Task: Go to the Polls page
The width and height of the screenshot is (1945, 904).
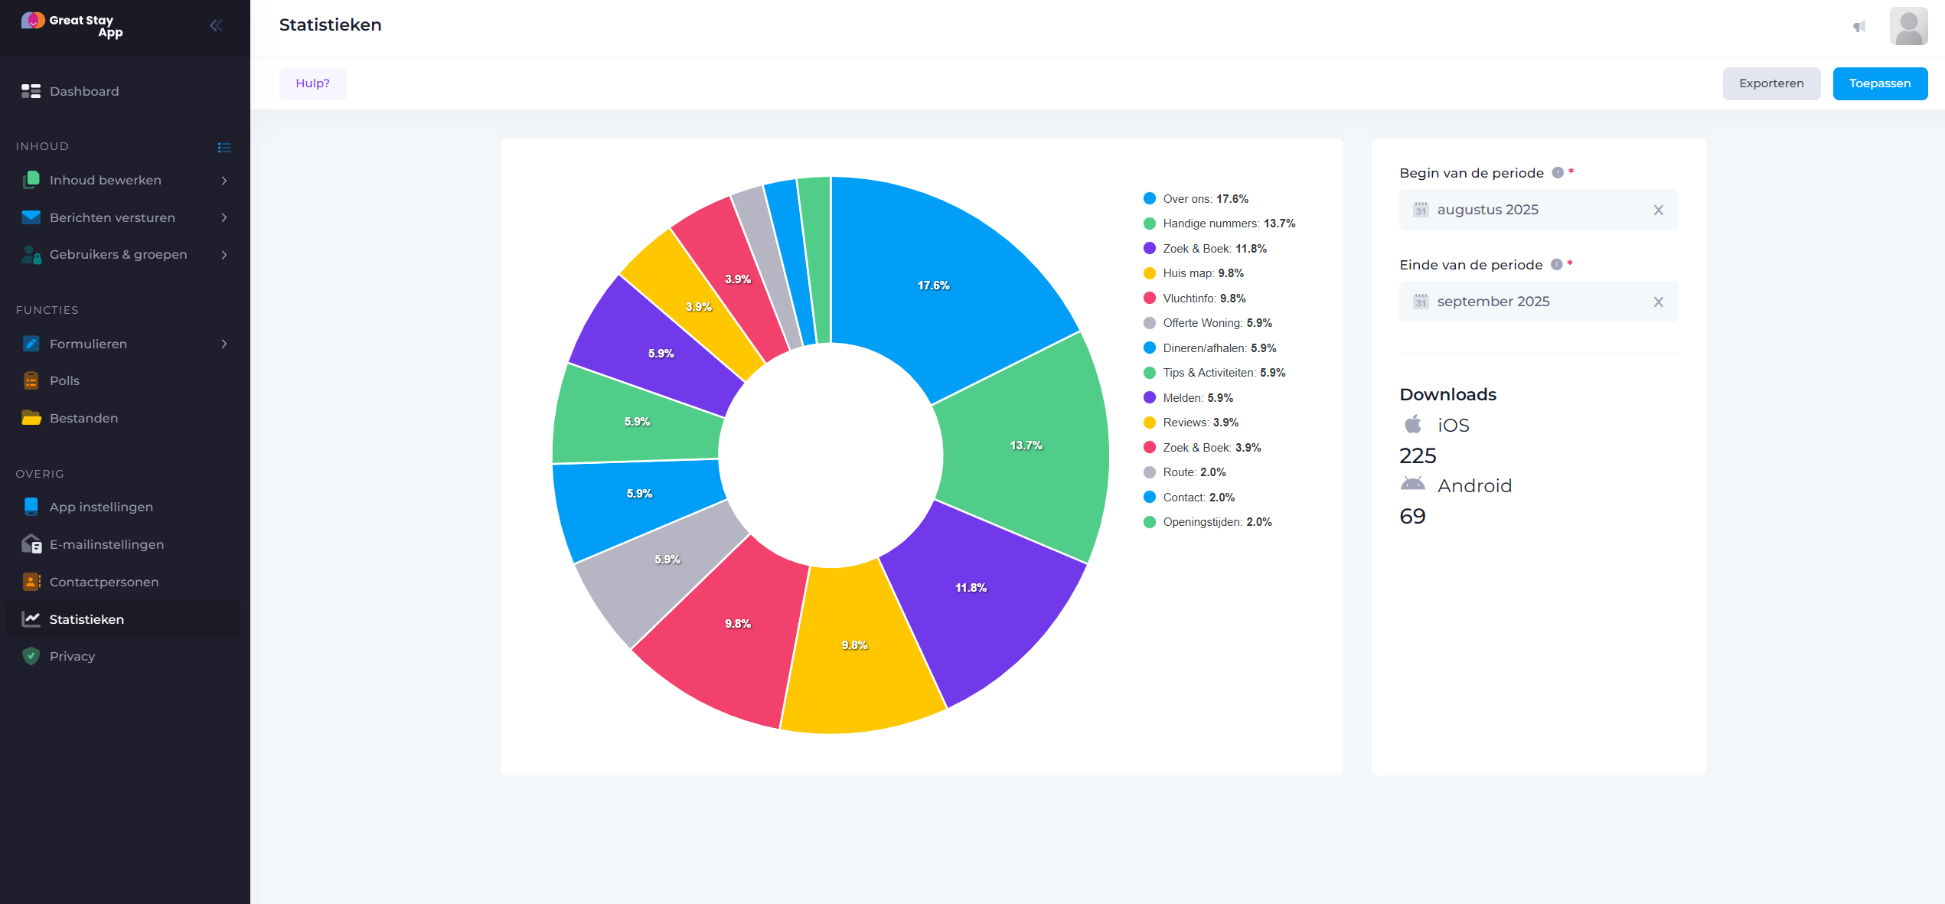Action: coord(64,381)
